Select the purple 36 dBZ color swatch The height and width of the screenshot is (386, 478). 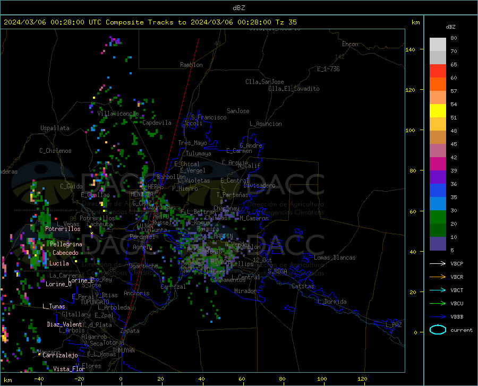438,177
